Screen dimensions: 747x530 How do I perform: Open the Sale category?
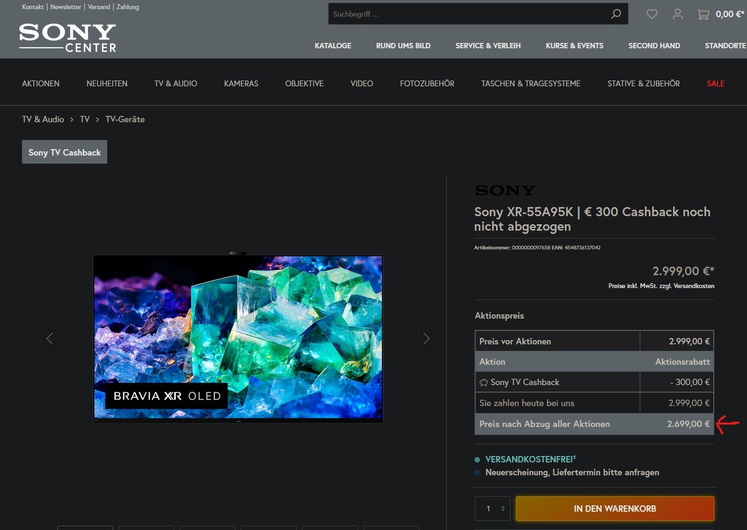(715, 84)
